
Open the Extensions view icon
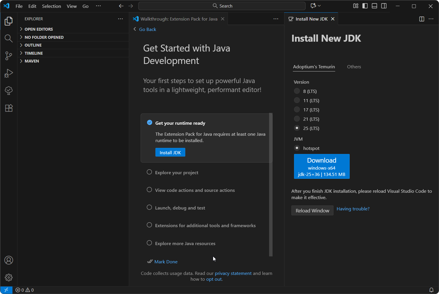[x=8, y=108]
